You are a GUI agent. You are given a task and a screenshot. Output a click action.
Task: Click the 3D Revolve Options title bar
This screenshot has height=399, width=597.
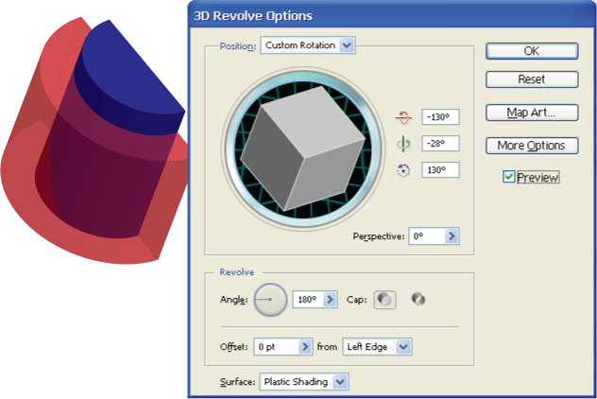coord(392,15)
